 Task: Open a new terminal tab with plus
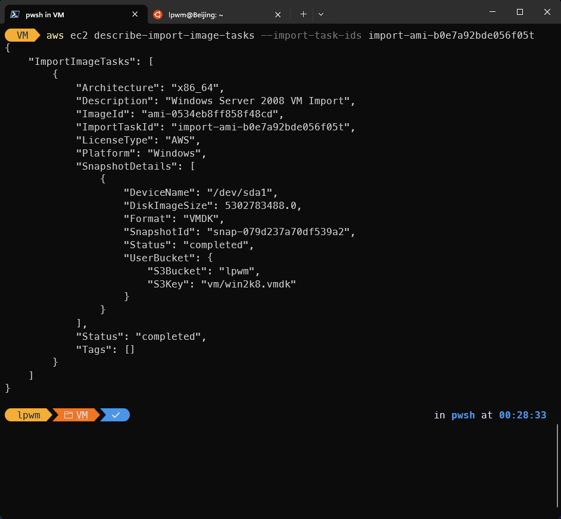(303, 14)
